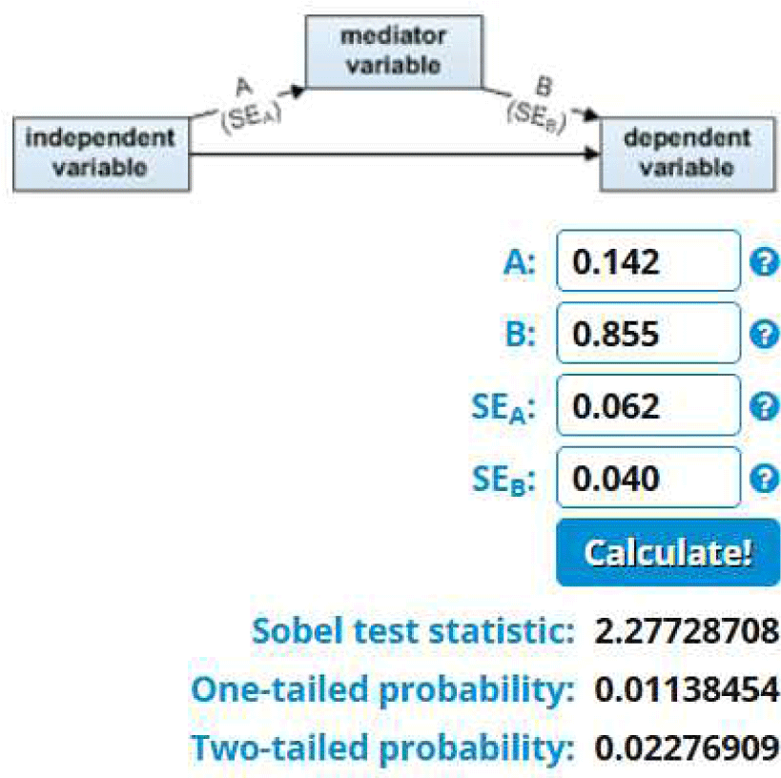
Task: Open the help icon next to B field
Action: pos(761,335)
